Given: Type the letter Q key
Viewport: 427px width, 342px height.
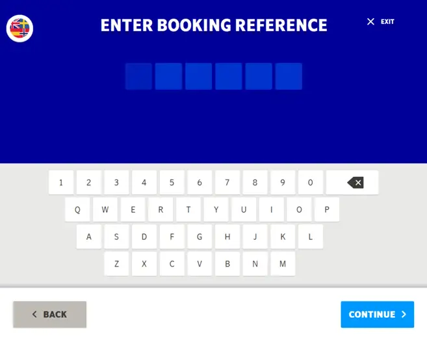Looking at the screenshot, I should (77, 209).
